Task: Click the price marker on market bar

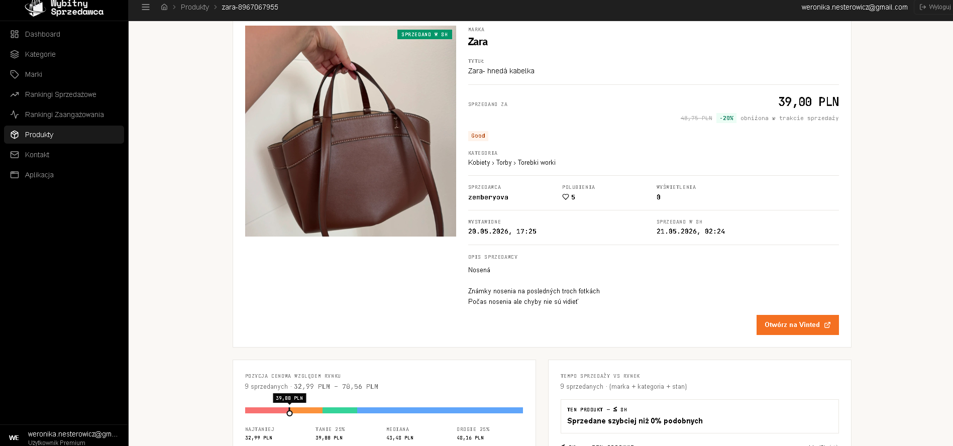Action: tap(289, 413)
